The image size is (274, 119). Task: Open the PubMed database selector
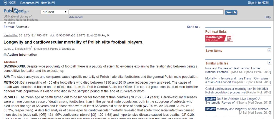pos(54,12)
